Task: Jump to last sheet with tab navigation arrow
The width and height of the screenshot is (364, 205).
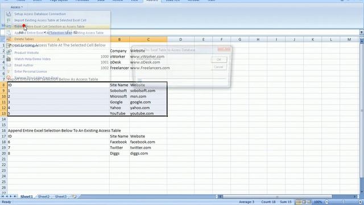Action: coord(15,196)
